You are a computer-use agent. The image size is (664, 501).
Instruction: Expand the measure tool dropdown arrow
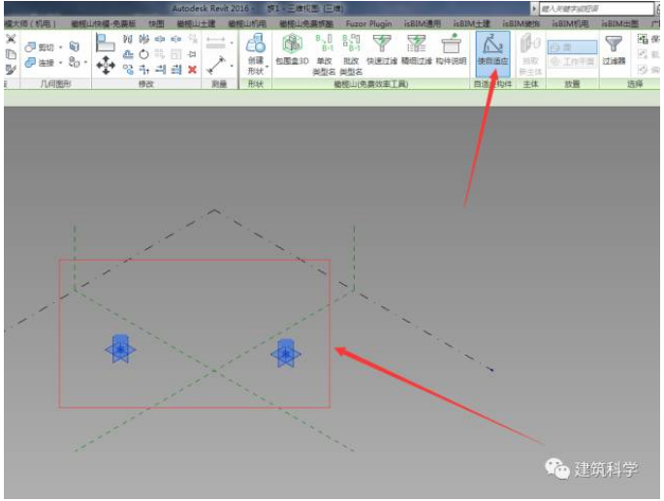232,66
